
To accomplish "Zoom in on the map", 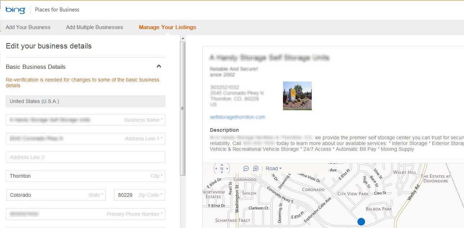I will click(256, 168).
